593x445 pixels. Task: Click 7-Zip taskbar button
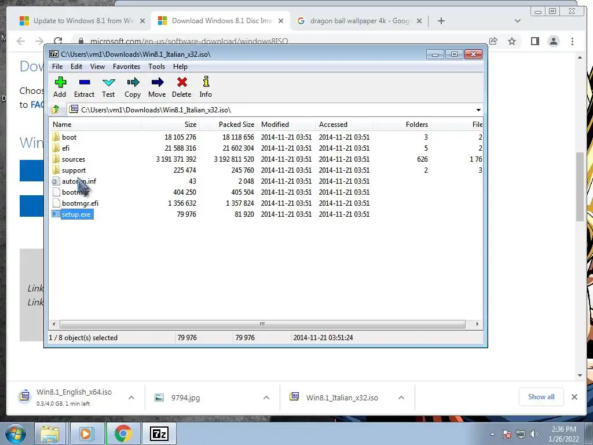tap(159, 433)
